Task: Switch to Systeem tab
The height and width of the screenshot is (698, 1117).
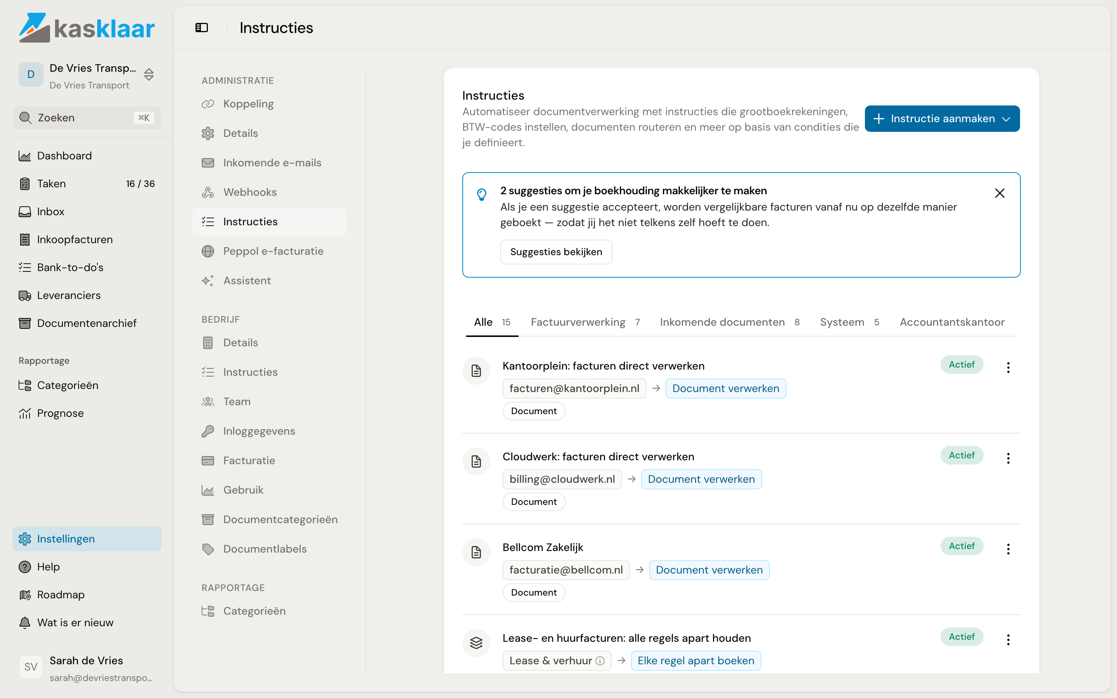Action: [849, 322]
